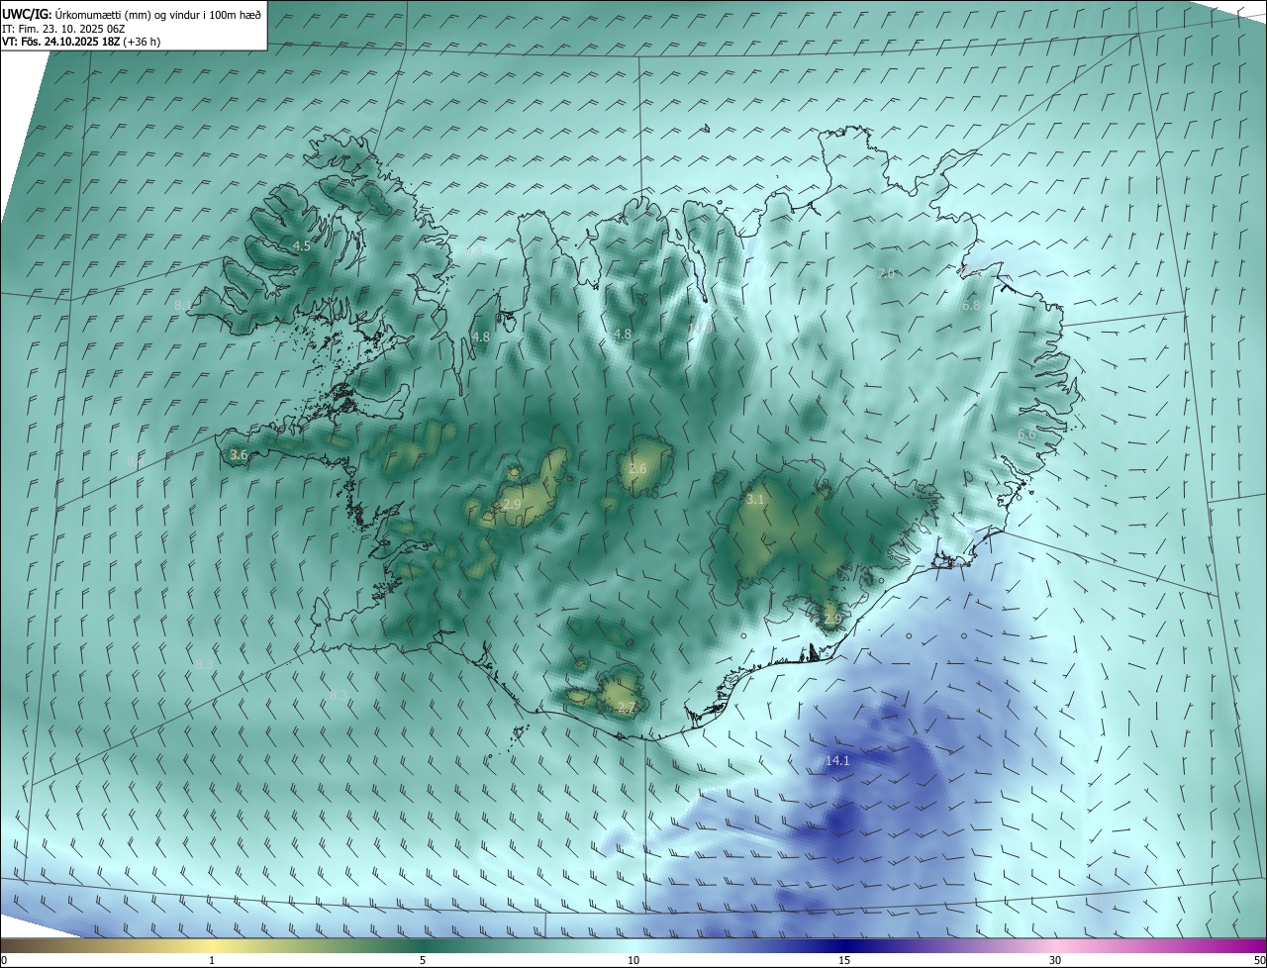The width and height of the screenshot is (1267, 968).
Task: Click the 3.6 value label on the peninsula
Action: click(238, 454)
